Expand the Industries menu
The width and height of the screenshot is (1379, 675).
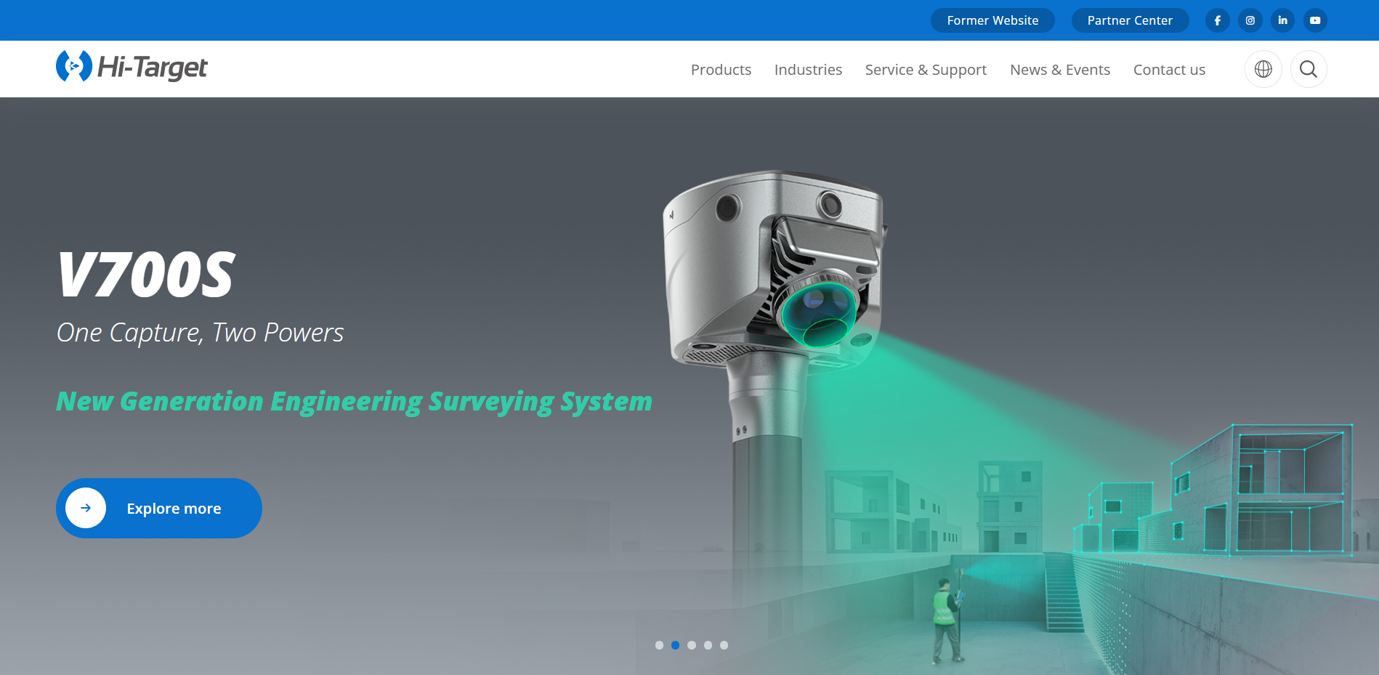(x=808, y=70)
